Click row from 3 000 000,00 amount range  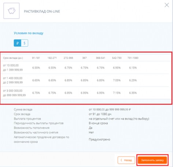[85, 93]
